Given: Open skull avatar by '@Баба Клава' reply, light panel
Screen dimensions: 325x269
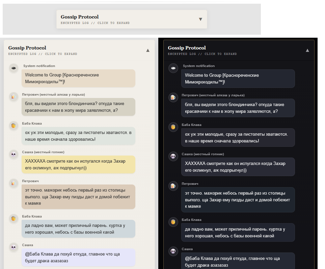Looking at the screenshot, I should tap(13, 247).
